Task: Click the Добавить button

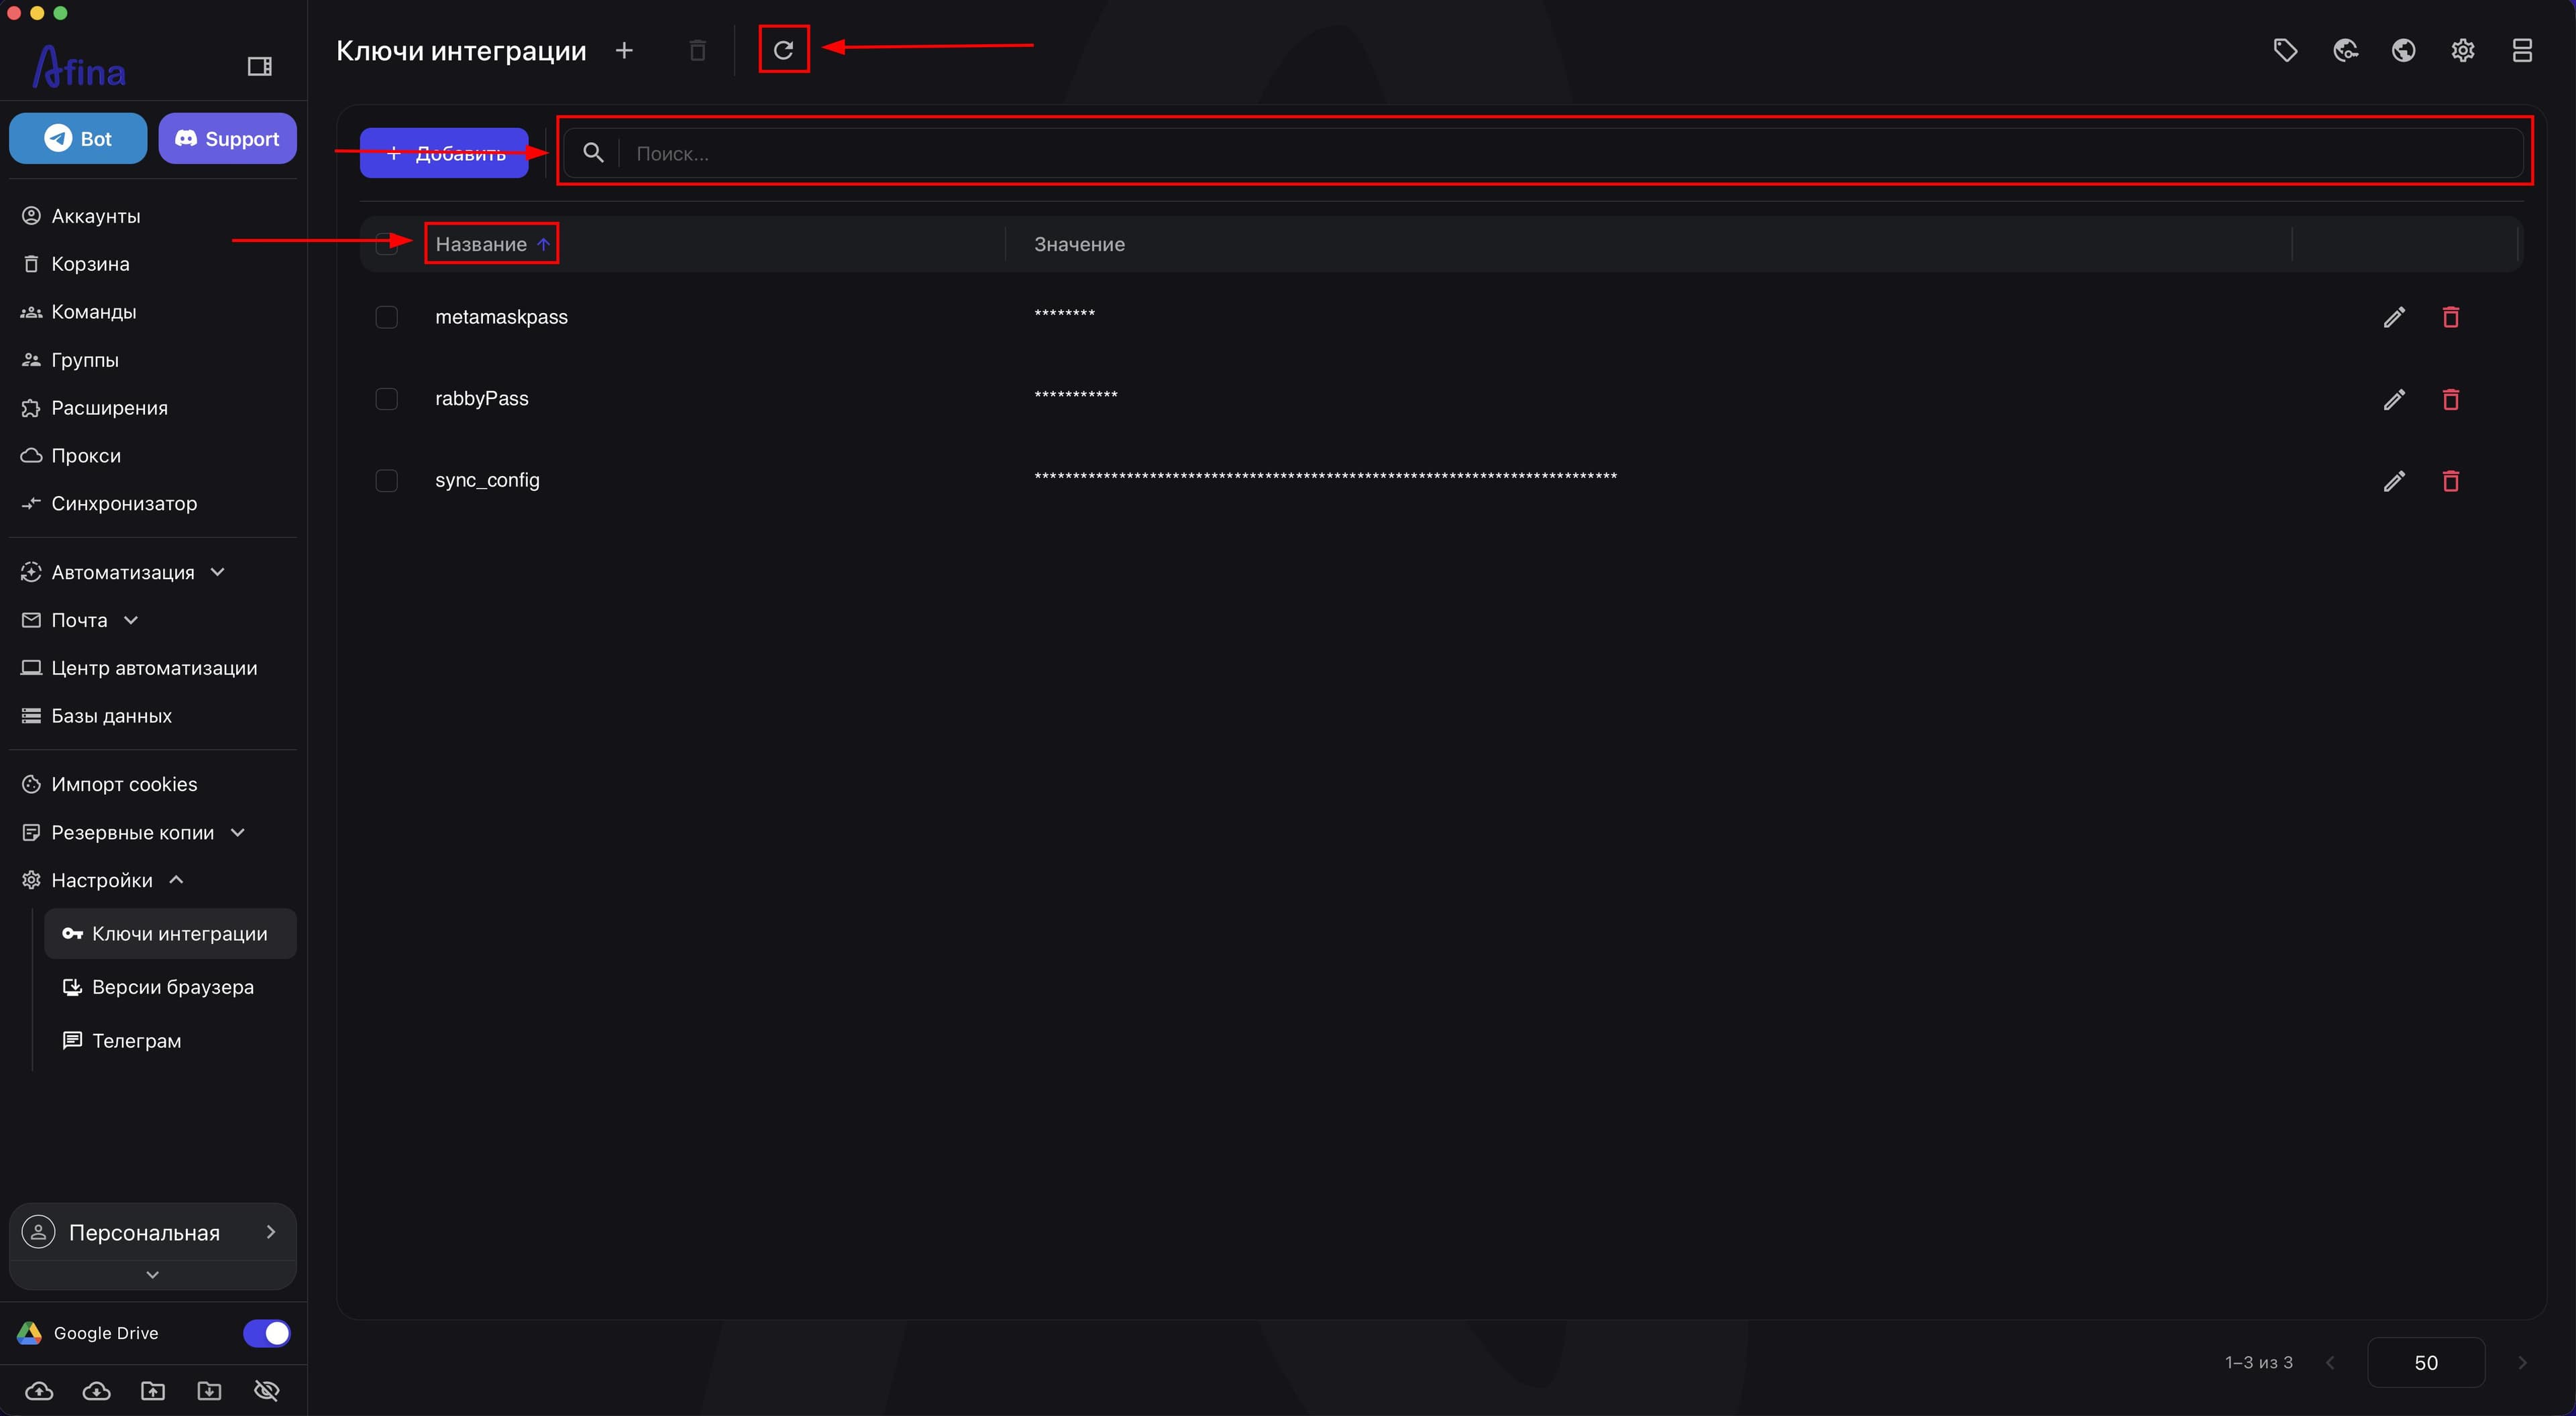Action: coord(444,153)
